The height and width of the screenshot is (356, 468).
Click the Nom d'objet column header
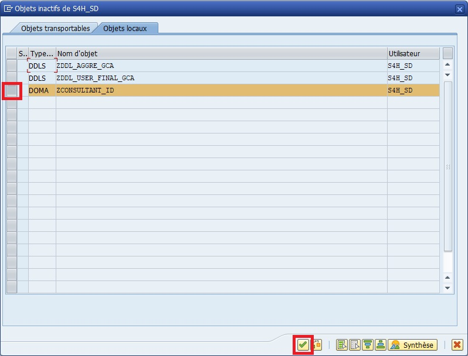pos(221,54)
